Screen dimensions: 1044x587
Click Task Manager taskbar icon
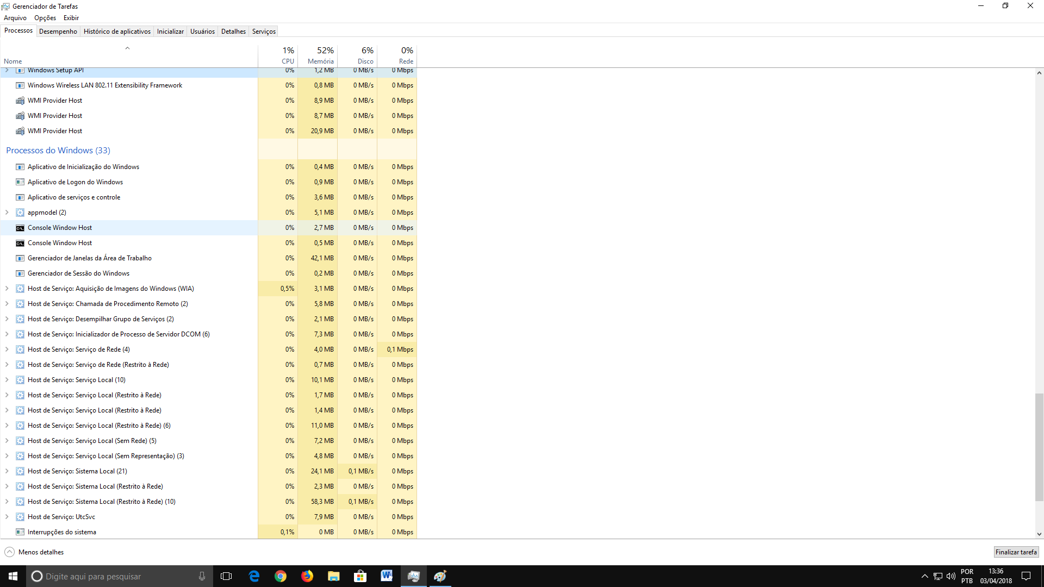[x=414, y=576]
